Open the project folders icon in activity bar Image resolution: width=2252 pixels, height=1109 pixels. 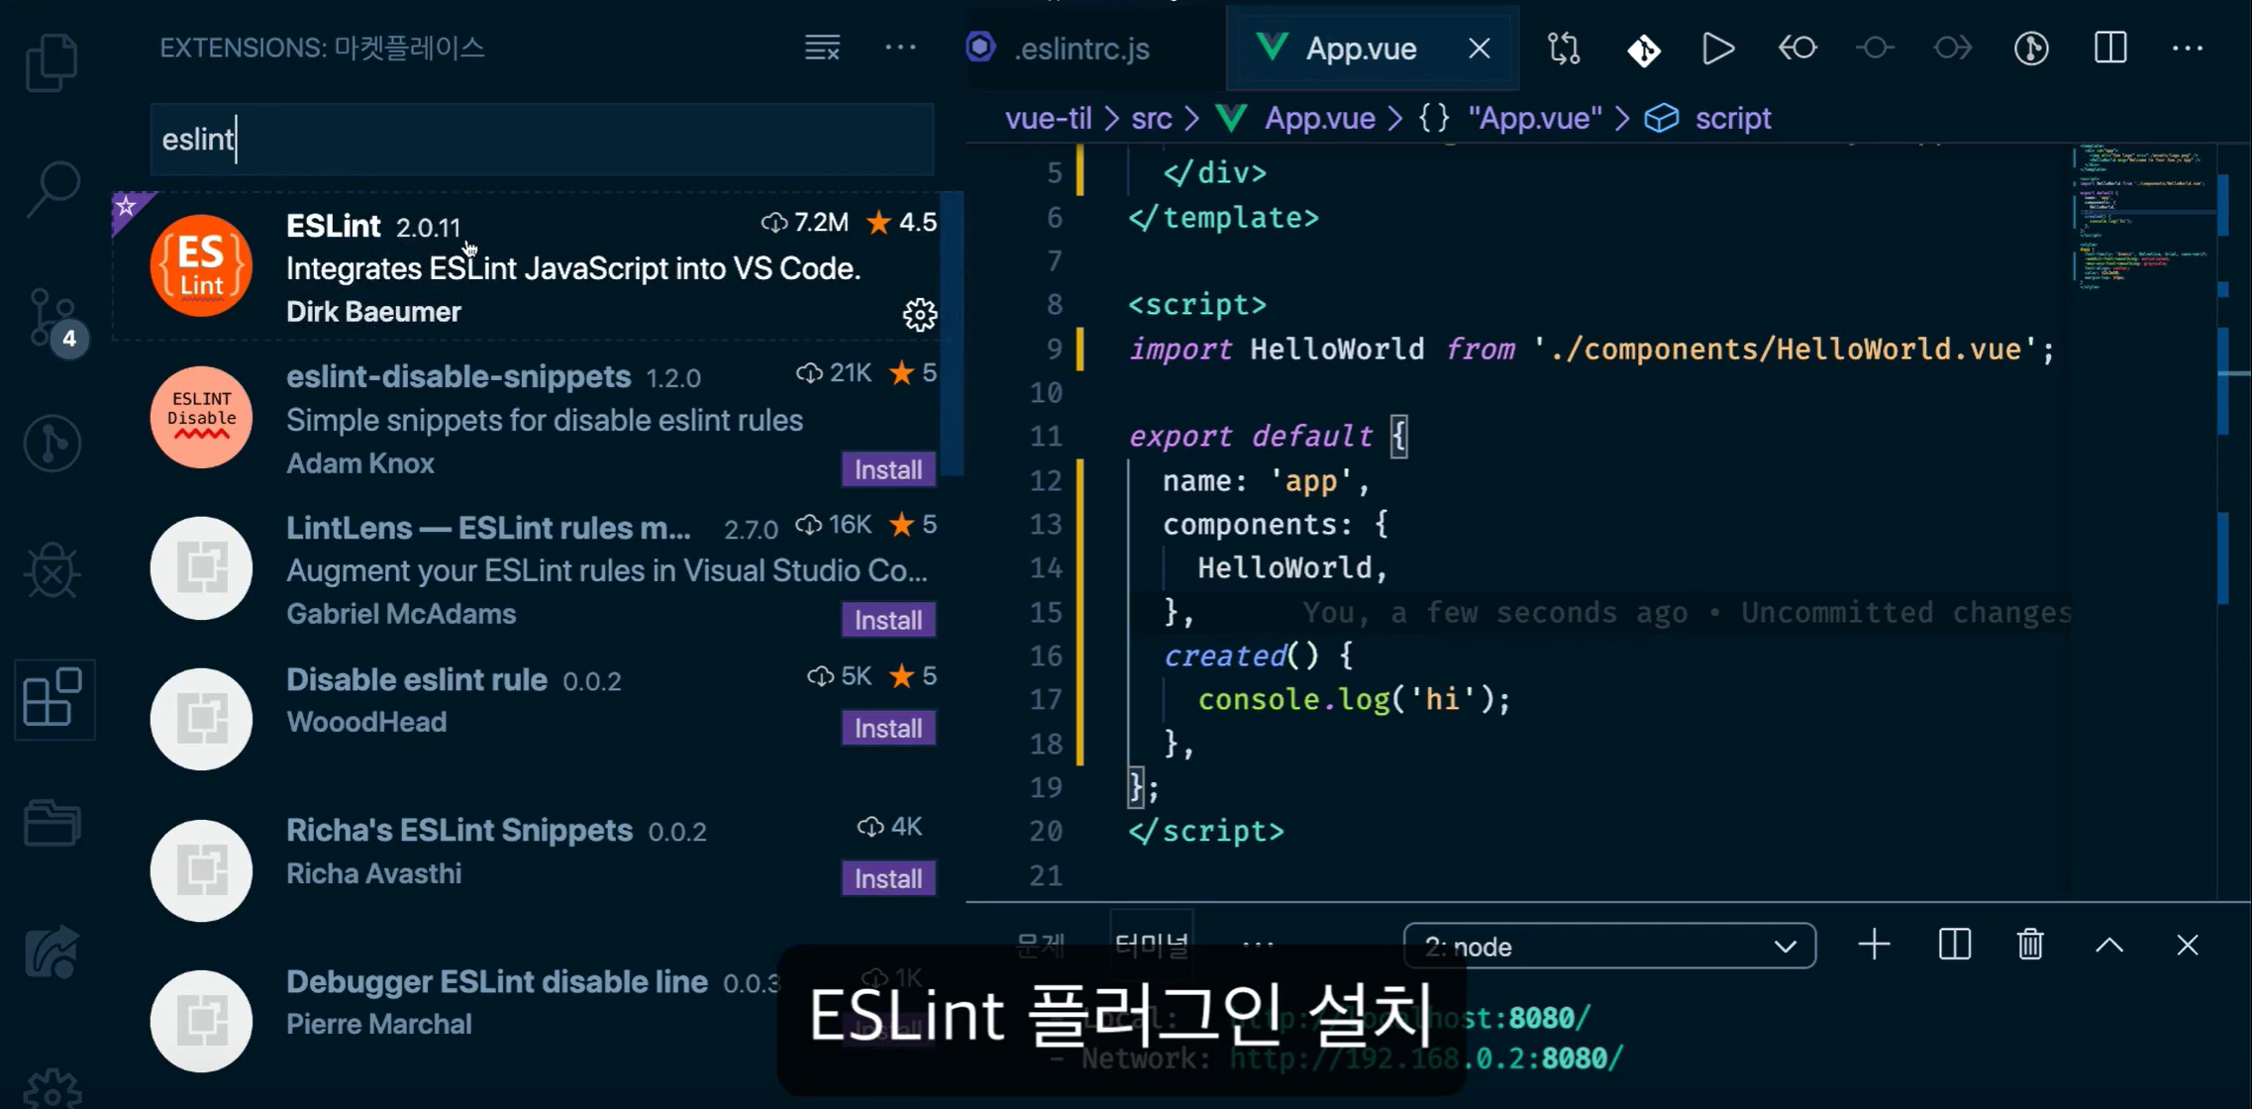click(51, 824)
